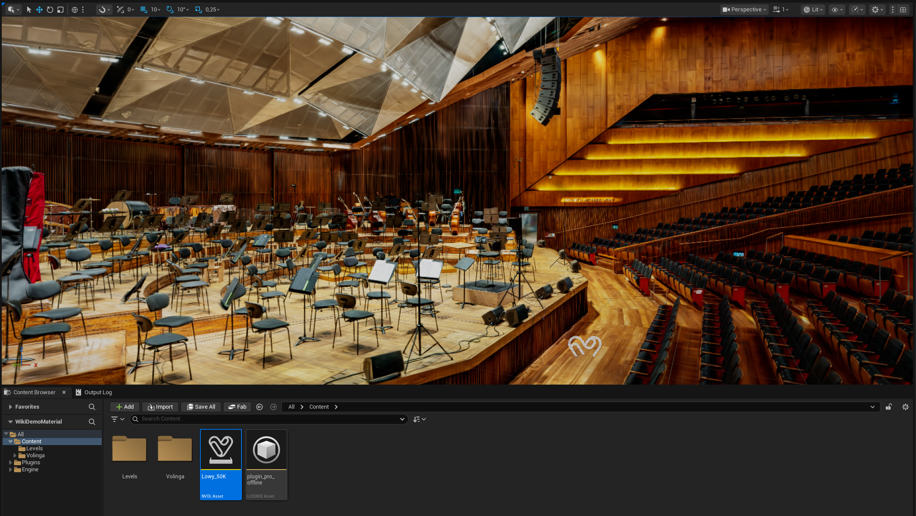Open scale snap 0,25 dropdown

[x=213, y=10]
